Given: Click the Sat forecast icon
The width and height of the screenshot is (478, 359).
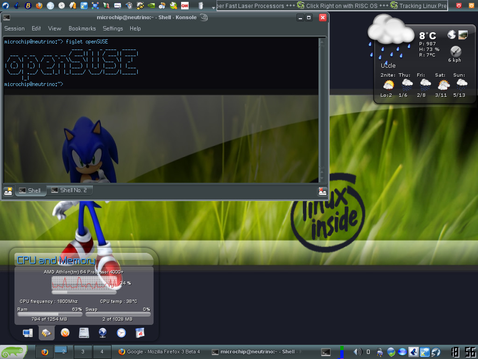Looking at the screenshot, I should click(x=443, y=85).
